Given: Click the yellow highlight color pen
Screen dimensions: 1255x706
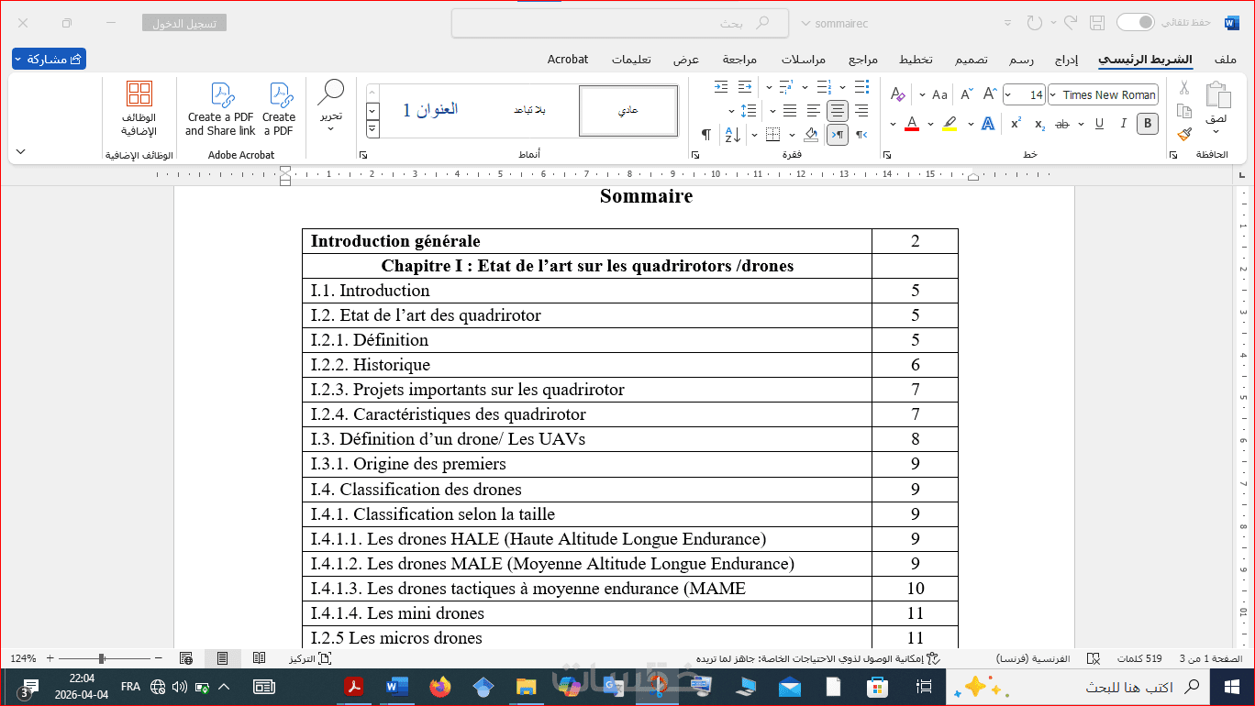Looking at the screenshot, I should (x=950, y=124).
